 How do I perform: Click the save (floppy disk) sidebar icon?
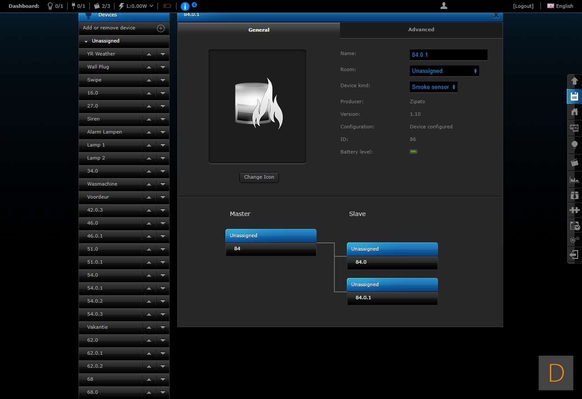pos(574,97)
